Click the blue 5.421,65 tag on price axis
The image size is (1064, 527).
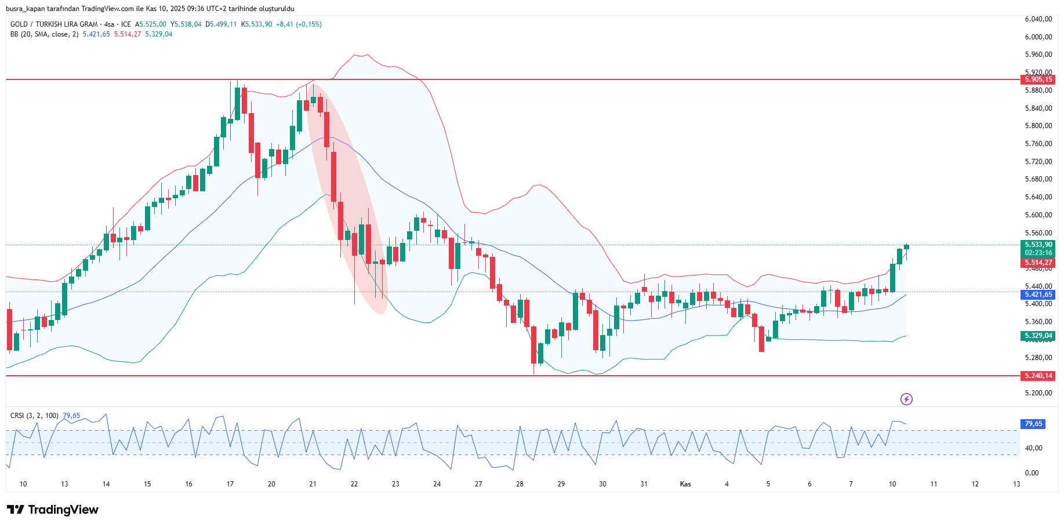[x=1037, y=295]
